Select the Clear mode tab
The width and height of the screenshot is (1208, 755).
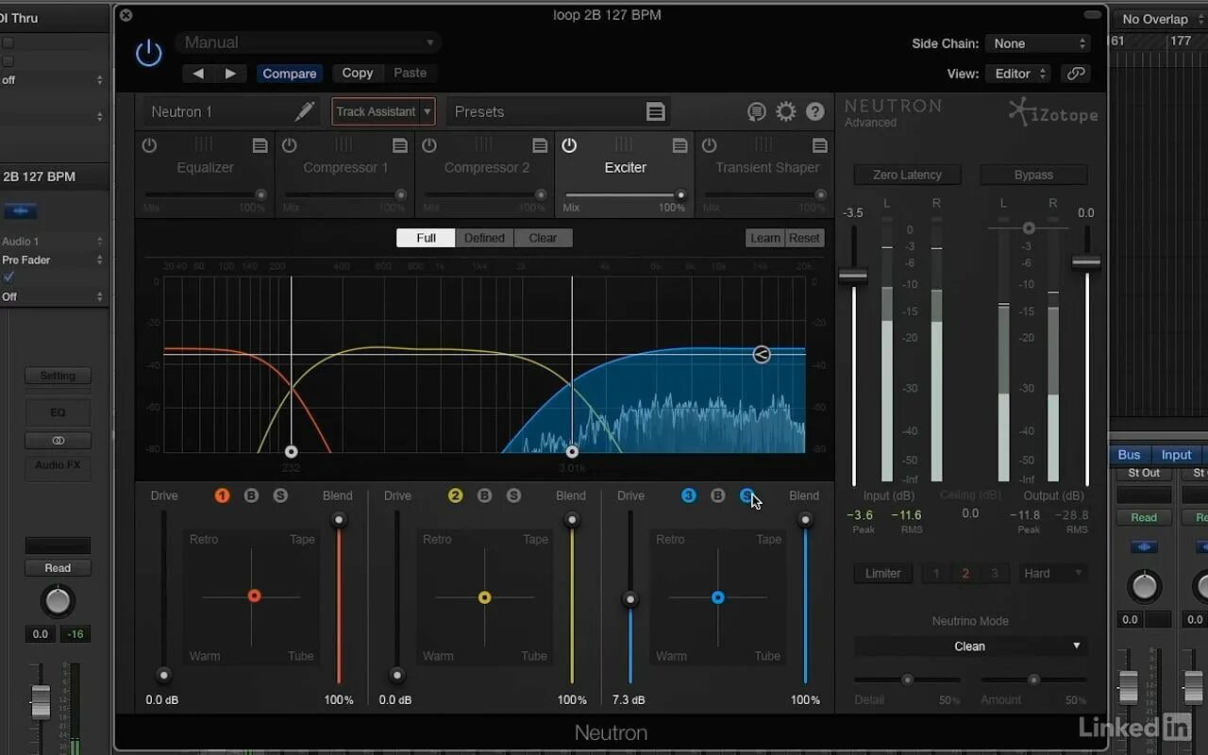point(543,238)
